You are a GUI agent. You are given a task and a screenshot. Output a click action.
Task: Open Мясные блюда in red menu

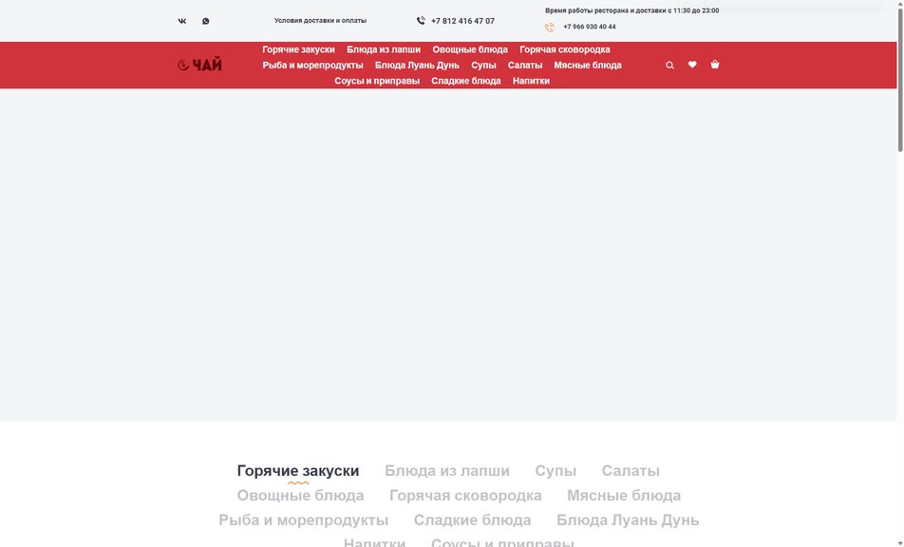[588, 66]
